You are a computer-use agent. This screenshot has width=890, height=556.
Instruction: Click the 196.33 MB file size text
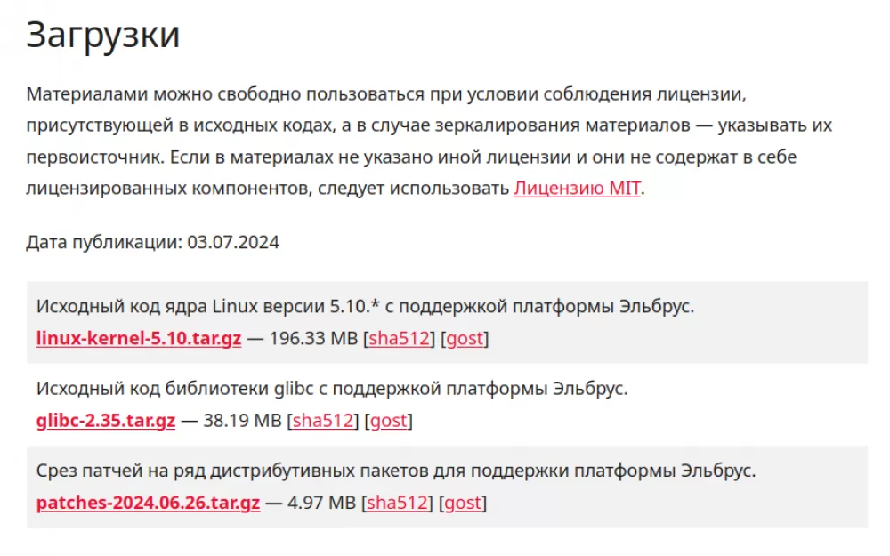(x=313, y=338)
